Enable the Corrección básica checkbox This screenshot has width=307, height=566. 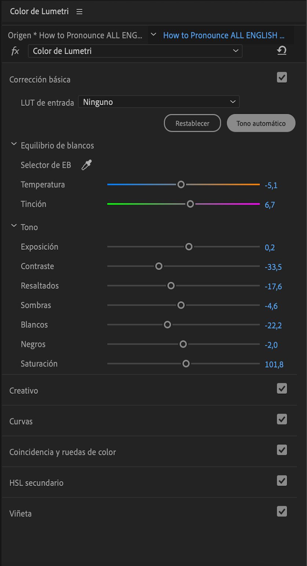coord(282,77)
